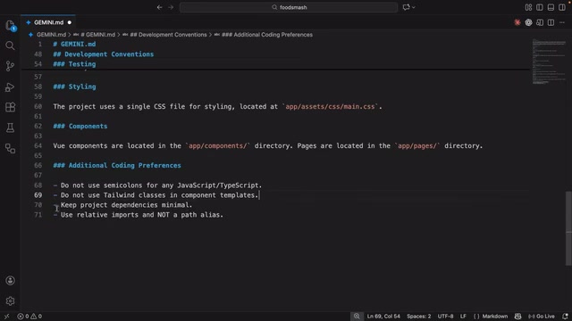Click the zoom magnifier status bar icon
The height and width of the screenshot is (321, 572).
[357, 317]
